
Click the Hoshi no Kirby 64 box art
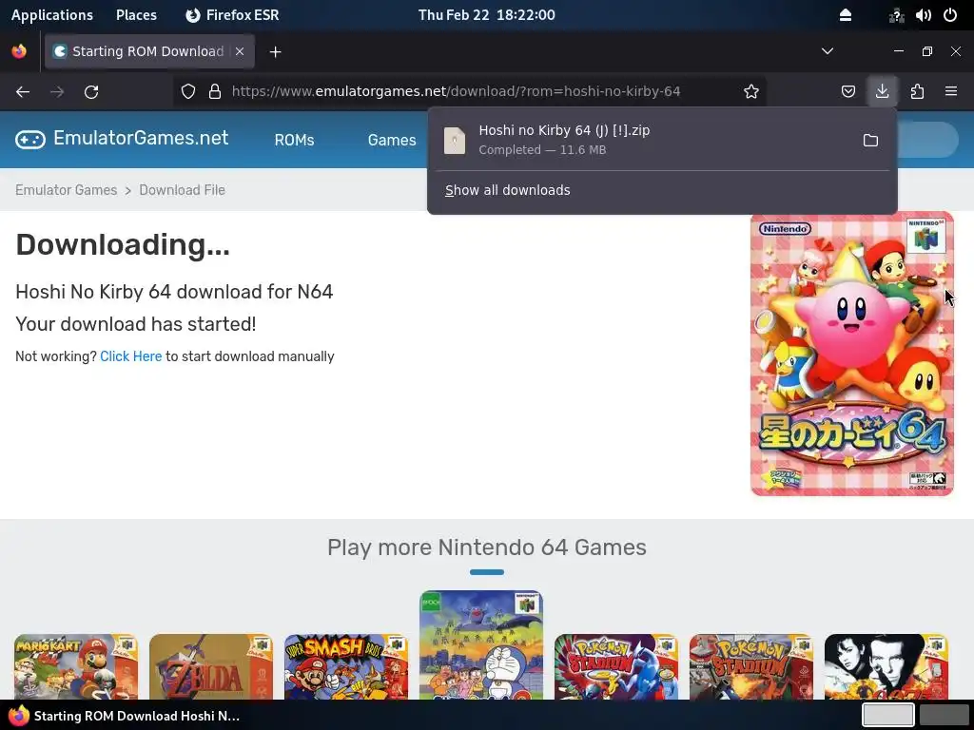[851, 355]
